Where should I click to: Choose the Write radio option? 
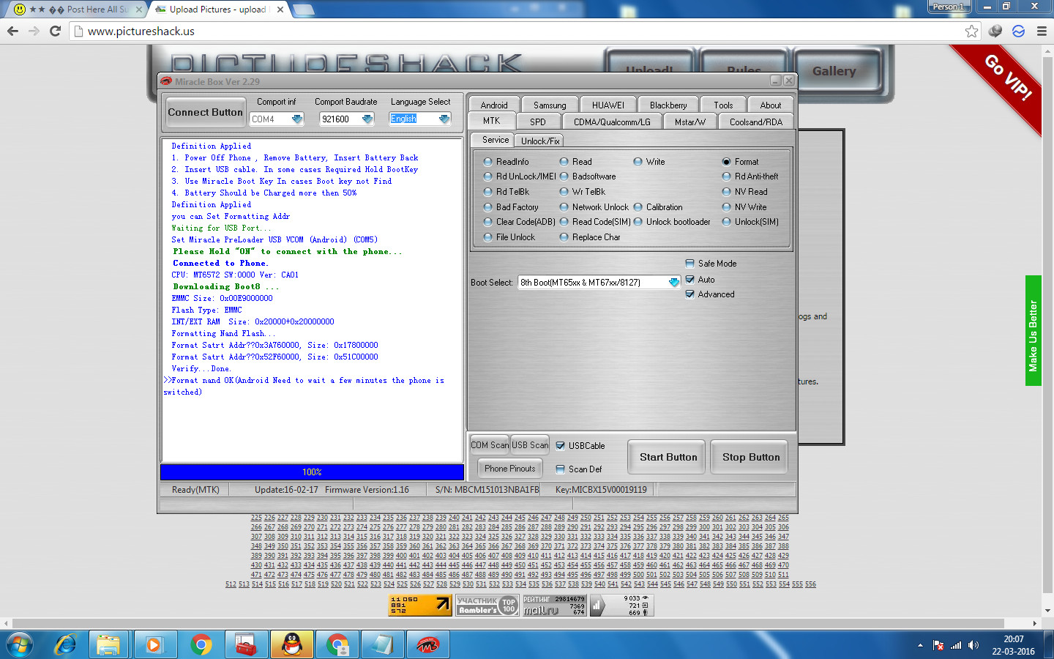[x=649, y=162]
